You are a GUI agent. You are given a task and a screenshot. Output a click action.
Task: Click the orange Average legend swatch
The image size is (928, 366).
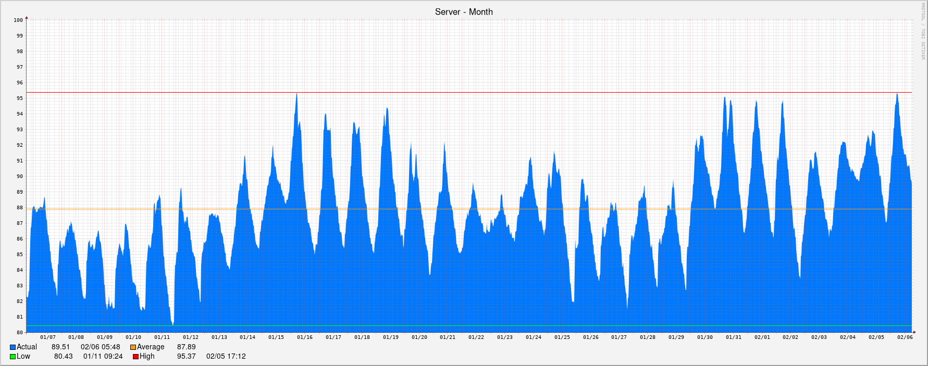[133, 347]
